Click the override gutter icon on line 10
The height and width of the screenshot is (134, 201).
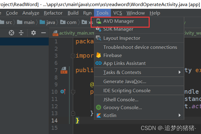coord(63,92)
